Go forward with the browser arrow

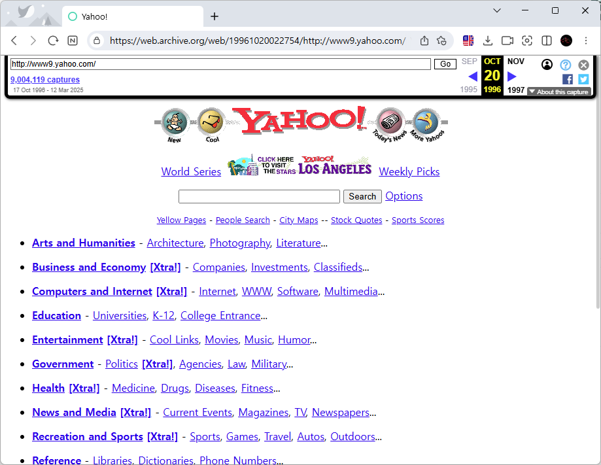[33, 41]
